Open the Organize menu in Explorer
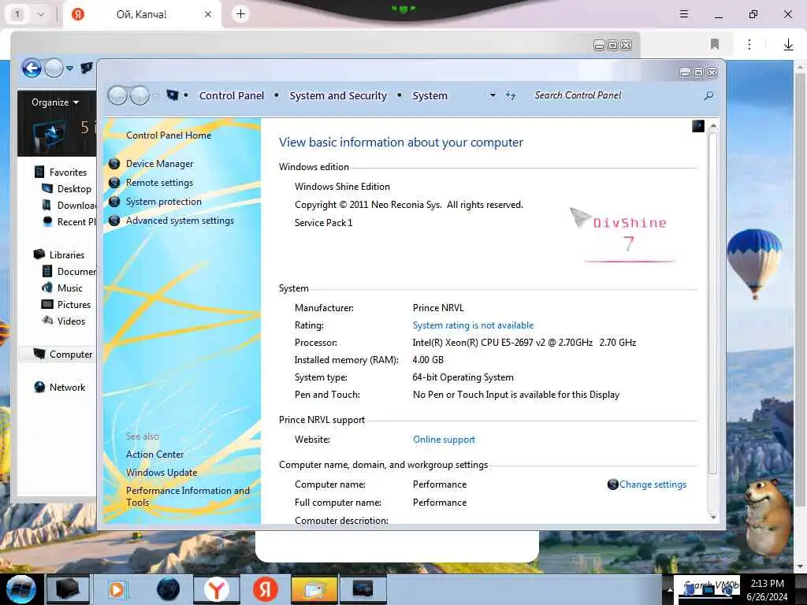This screenshot has height=605, width=807. click(55, 102)
